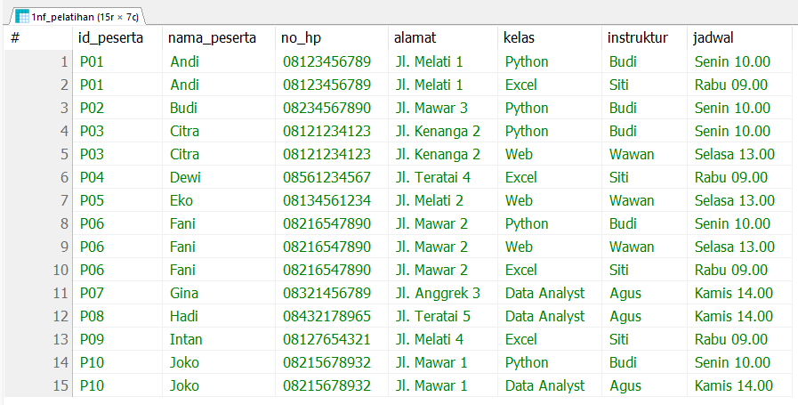Click instruktur cell Agus in row 15
Screen dimensions: 798x405
[644, 385]
